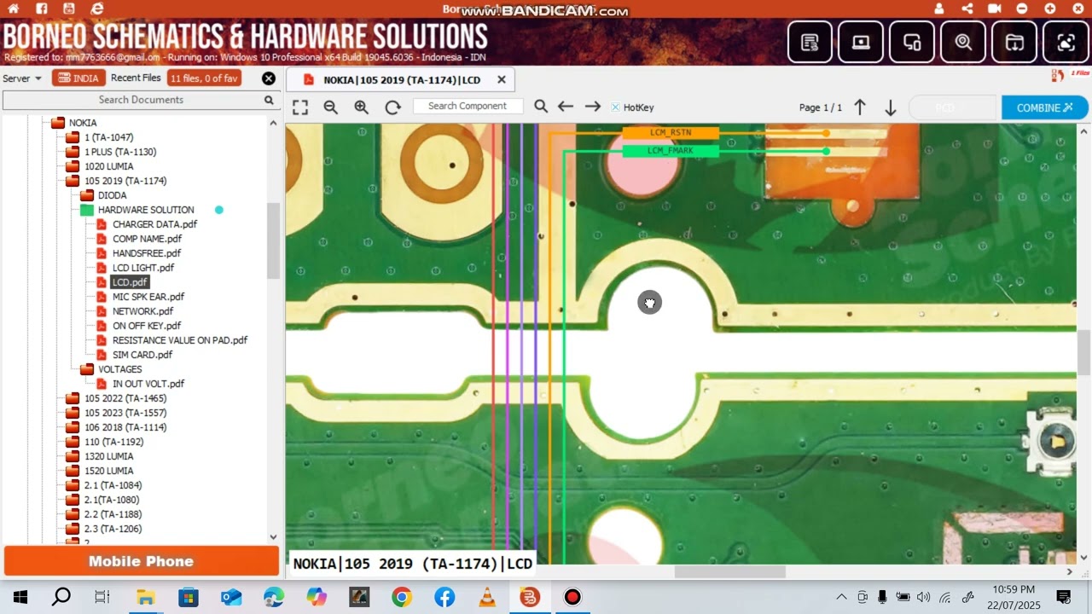Go back with the left arrow
This screenshot has height=614, width=1092.
[x=565, y=107]
